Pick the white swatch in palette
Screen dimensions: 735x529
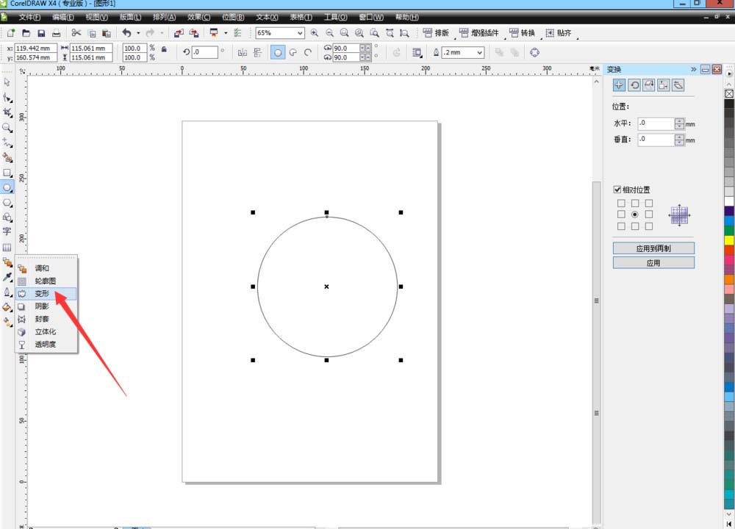click(729, 201)
